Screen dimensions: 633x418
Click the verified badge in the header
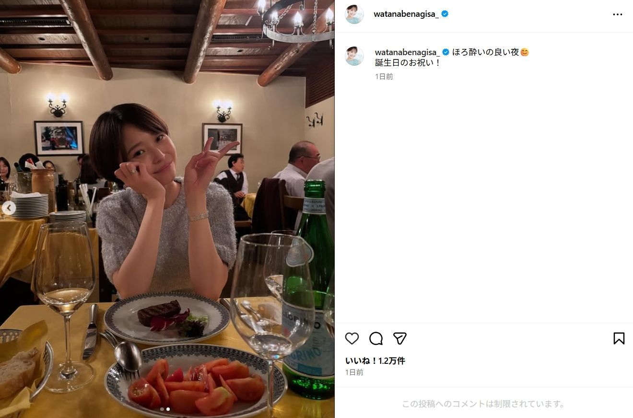[x=445, y=14]
